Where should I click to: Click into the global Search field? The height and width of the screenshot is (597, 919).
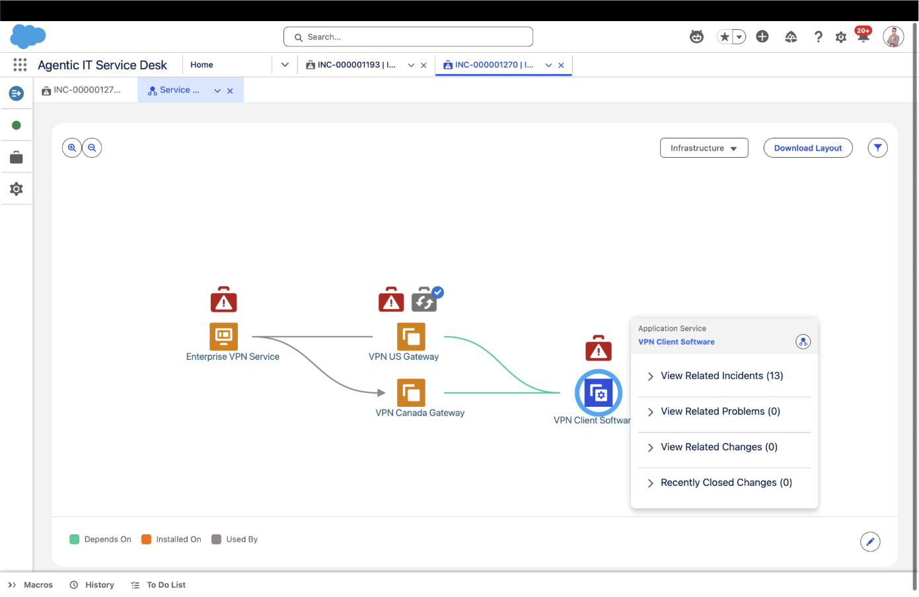click(408, 37)
